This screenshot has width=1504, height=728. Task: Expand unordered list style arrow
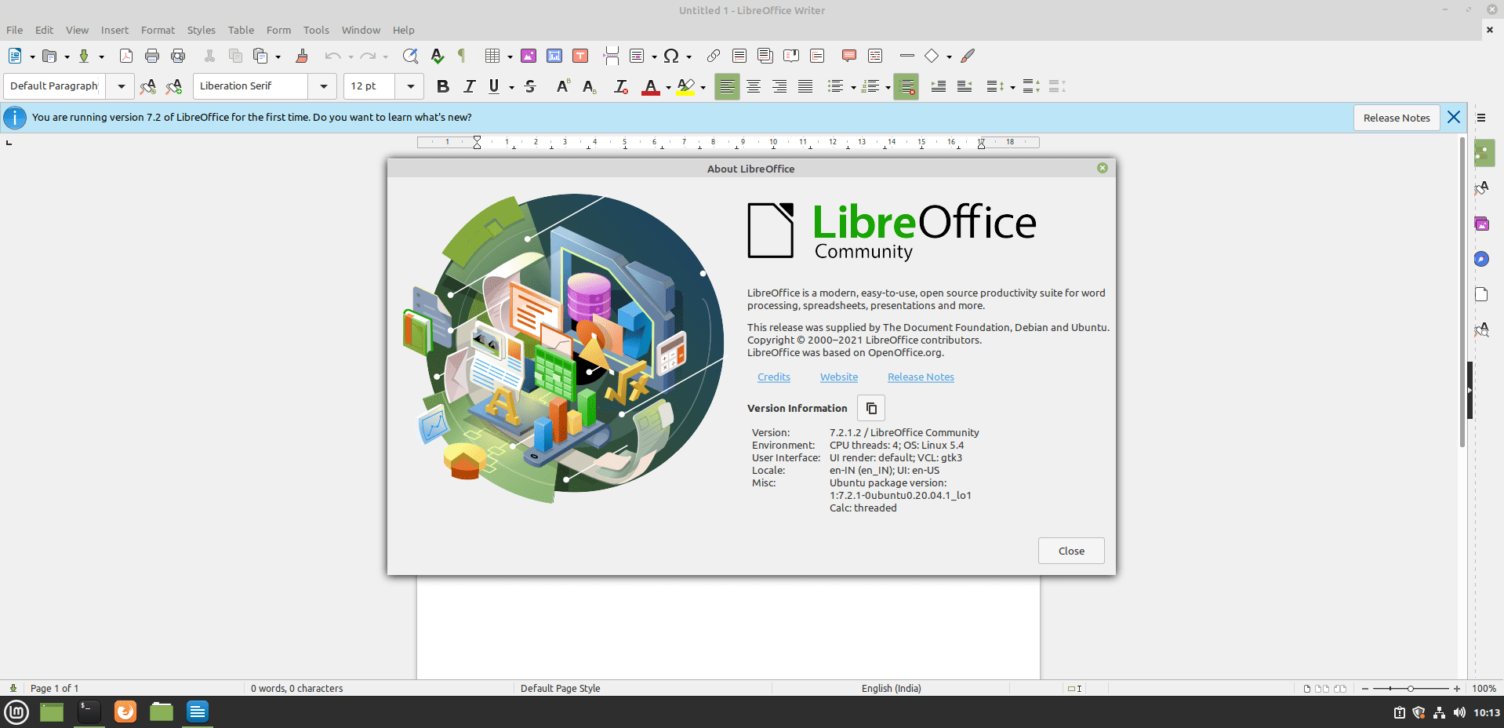point(853,87)
